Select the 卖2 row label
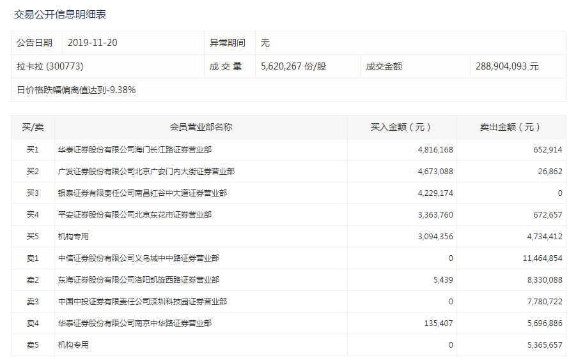This screenshot has height=363, width=576. [x=33, y=280]
